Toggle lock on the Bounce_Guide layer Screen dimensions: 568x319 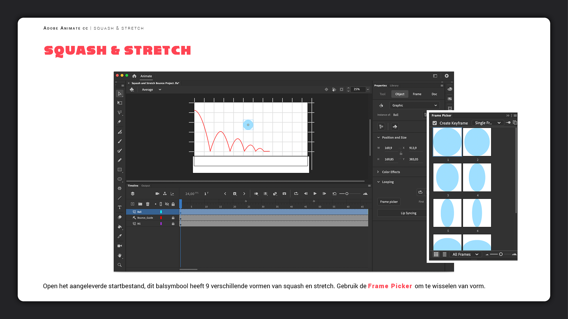pyautogui.click(x=173, y=218)
